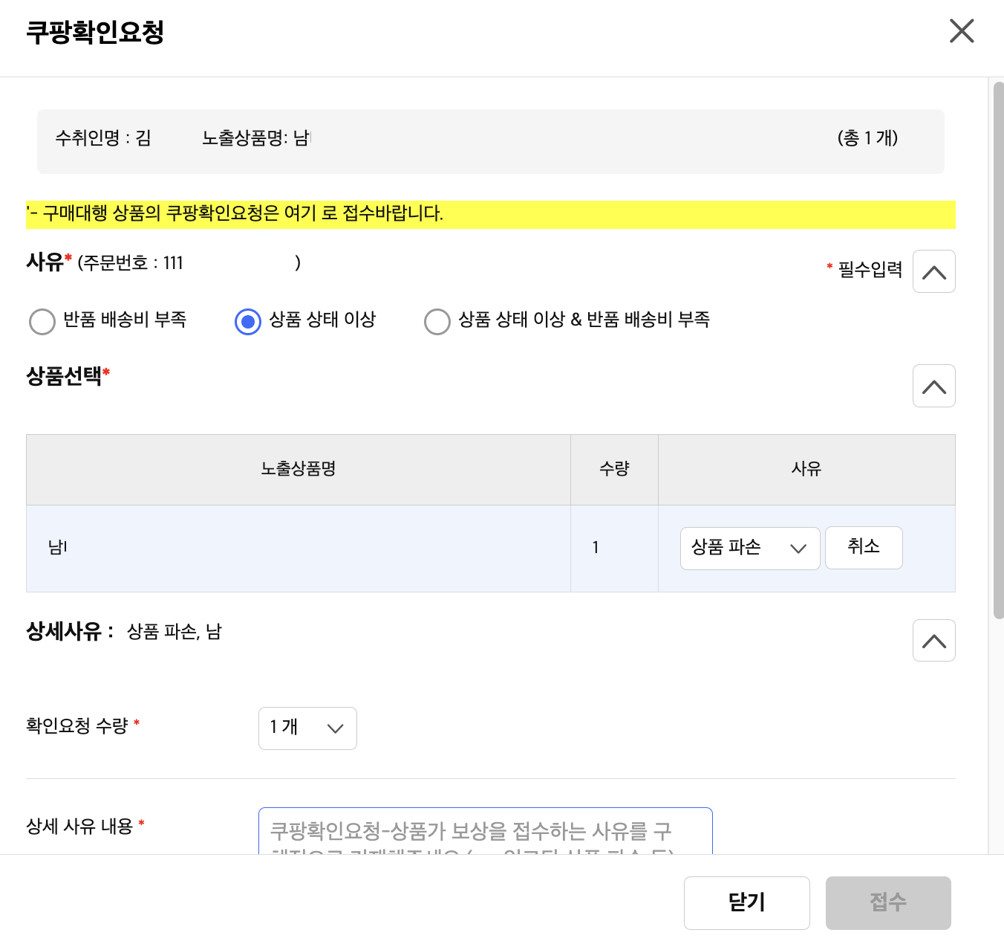This screenshot has height=947, width=1004.
Task: Choose 상품 상태 이상 & 반품 배송비 부족
Action: (x=437, y=322)
